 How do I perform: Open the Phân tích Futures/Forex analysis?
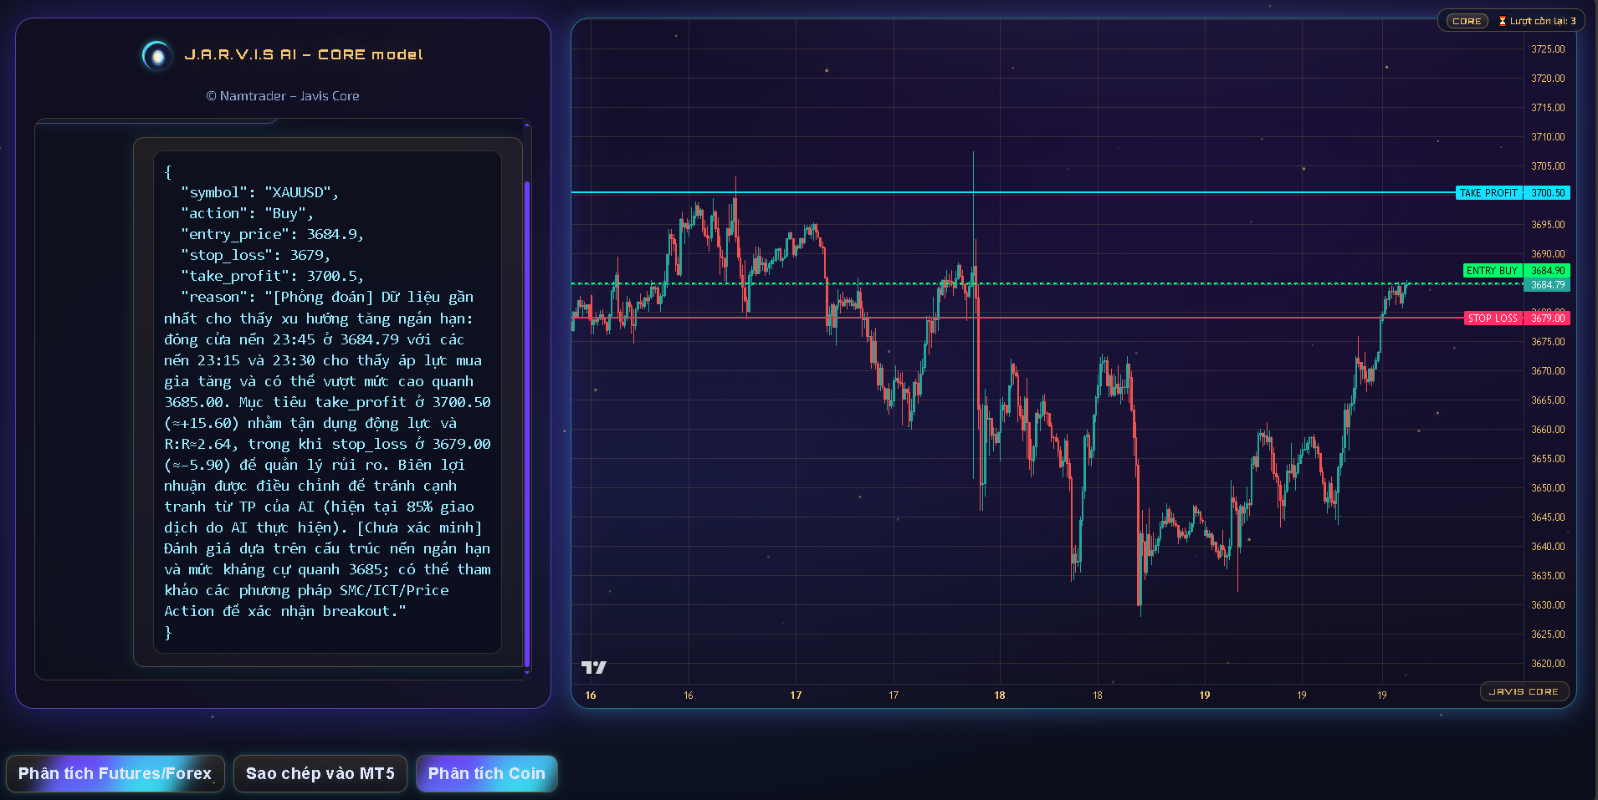(115, 773)
